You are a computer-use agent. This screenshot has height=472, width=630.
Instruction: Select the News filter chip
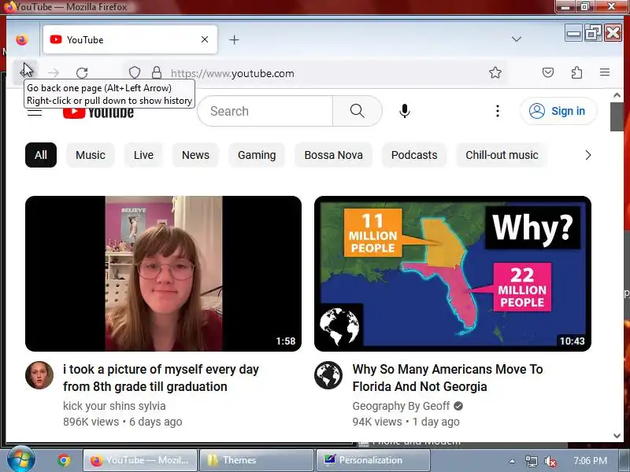pos(195,155)
